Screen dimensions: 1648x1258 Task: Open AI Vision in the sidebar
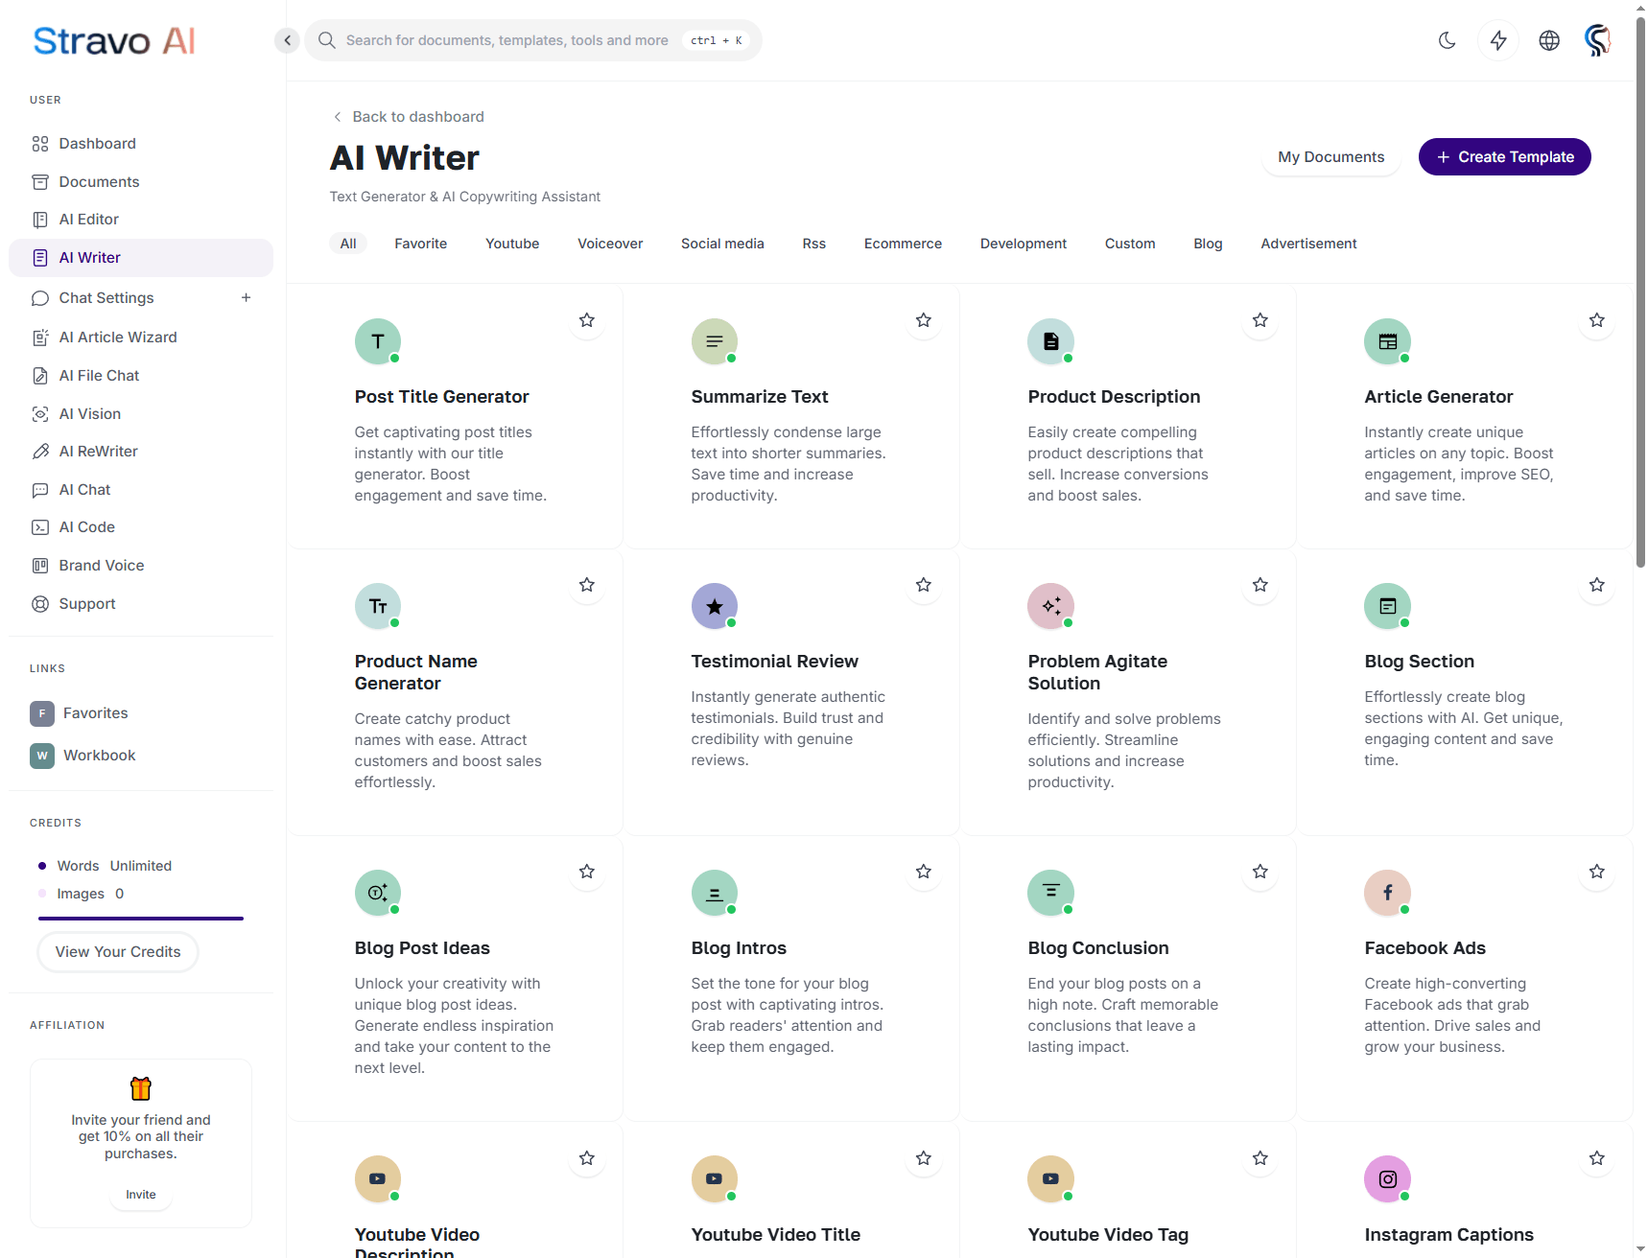(89, 414)
